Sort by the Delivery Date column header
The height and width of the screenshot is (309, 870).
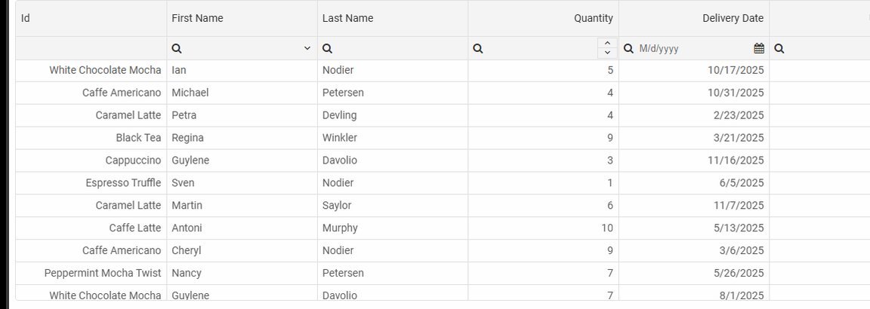point(694,18)
